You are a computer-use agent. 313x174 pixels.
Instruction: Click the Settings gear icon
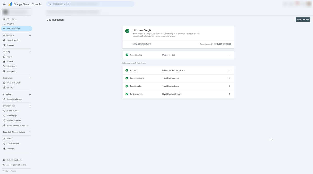coord(4,149)
